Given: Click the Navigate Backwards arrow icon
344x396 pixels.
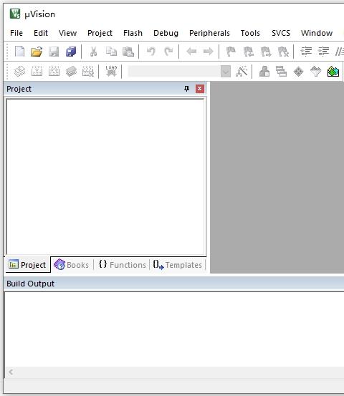Looking at the screenshot, I should (x=191, y=52).
